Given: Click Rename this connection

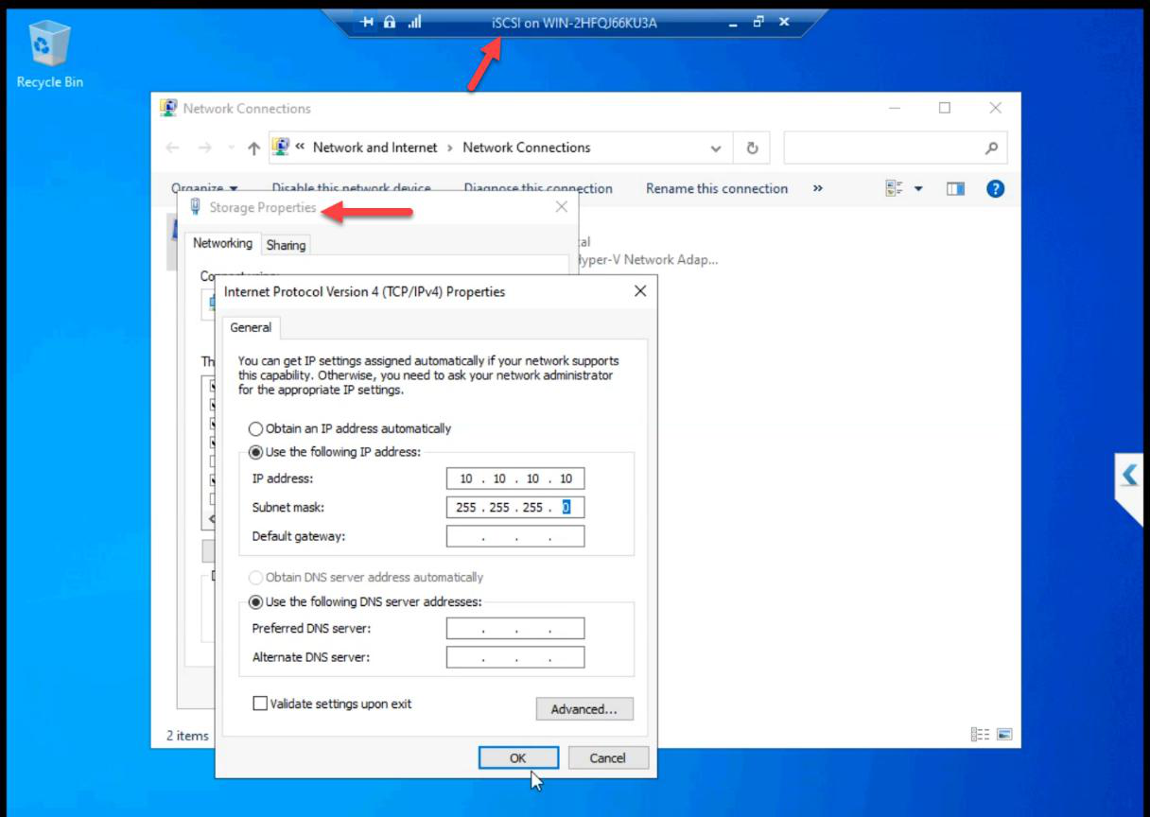Looking at the screenshot, I should [717, 188].
